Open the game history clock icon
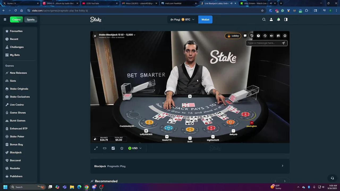340x191 pixels. pos(252,36)
